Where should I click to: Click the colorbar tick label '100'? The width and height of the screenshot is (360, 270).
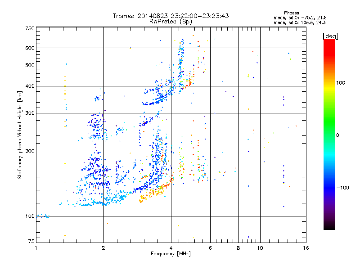point(341,83)
